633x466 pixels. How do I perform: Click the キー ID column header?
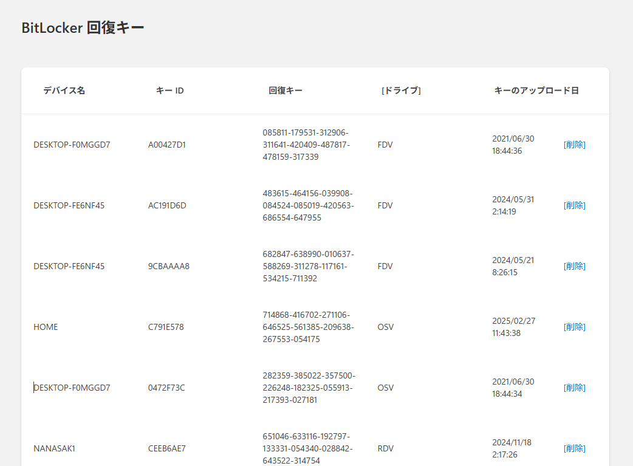169,90
